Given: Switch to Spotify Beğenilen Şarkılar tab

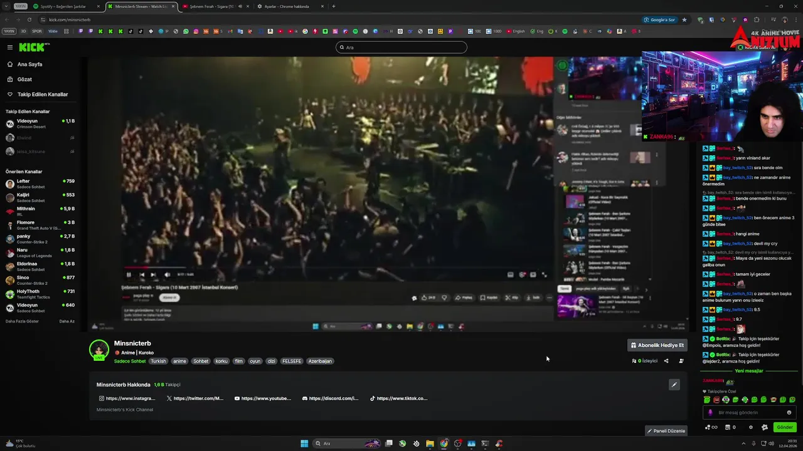Looking at the screenshot, I should click(x=66, y=6).
